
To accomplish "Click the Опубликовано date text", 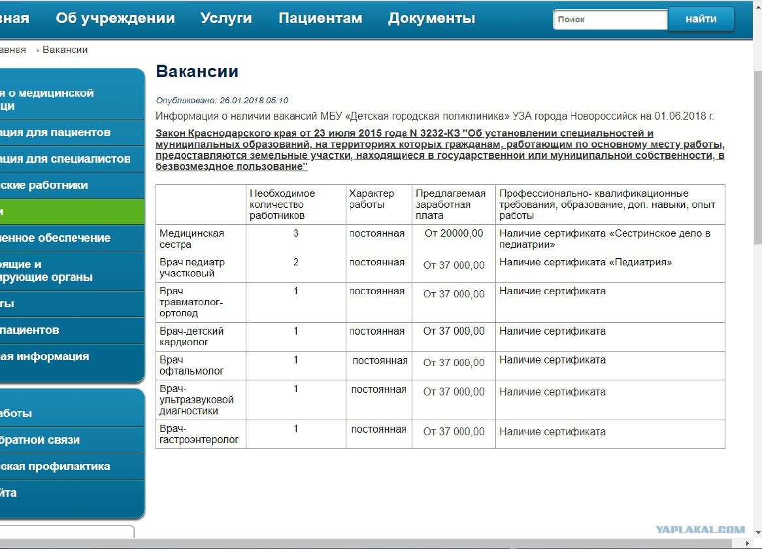I will (222, 101).
